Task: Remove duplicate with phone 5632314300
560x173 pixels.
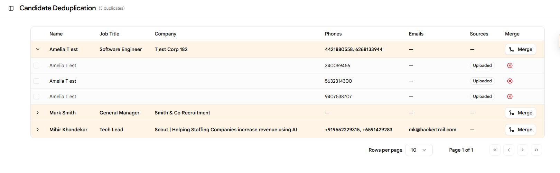Action: tap(510, 81)
